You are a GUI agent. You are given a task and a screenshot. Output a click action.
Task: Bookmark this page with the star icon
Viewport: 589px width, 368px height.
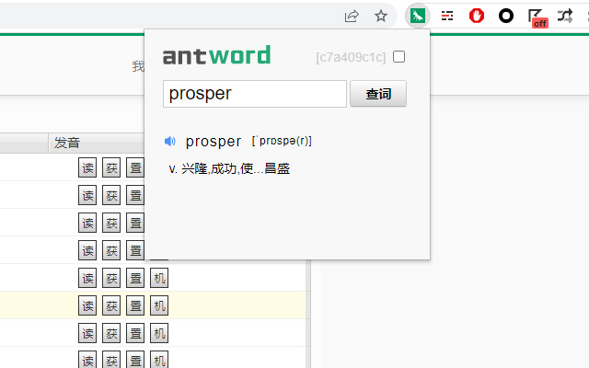tap(381, 17)
